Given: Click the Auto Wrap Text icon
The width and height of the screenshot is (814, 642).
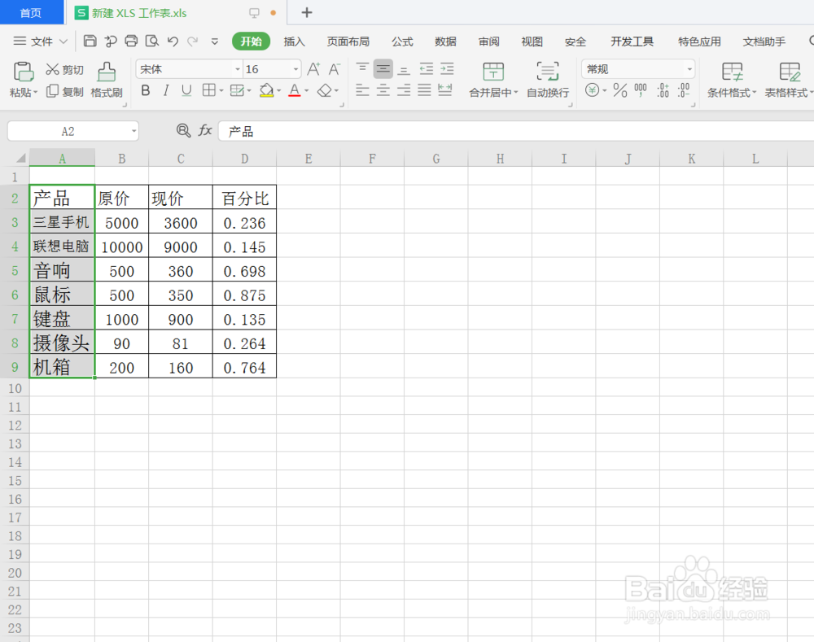Looking at the screenshot, I should pyautogui.click(x=548, y=72).
